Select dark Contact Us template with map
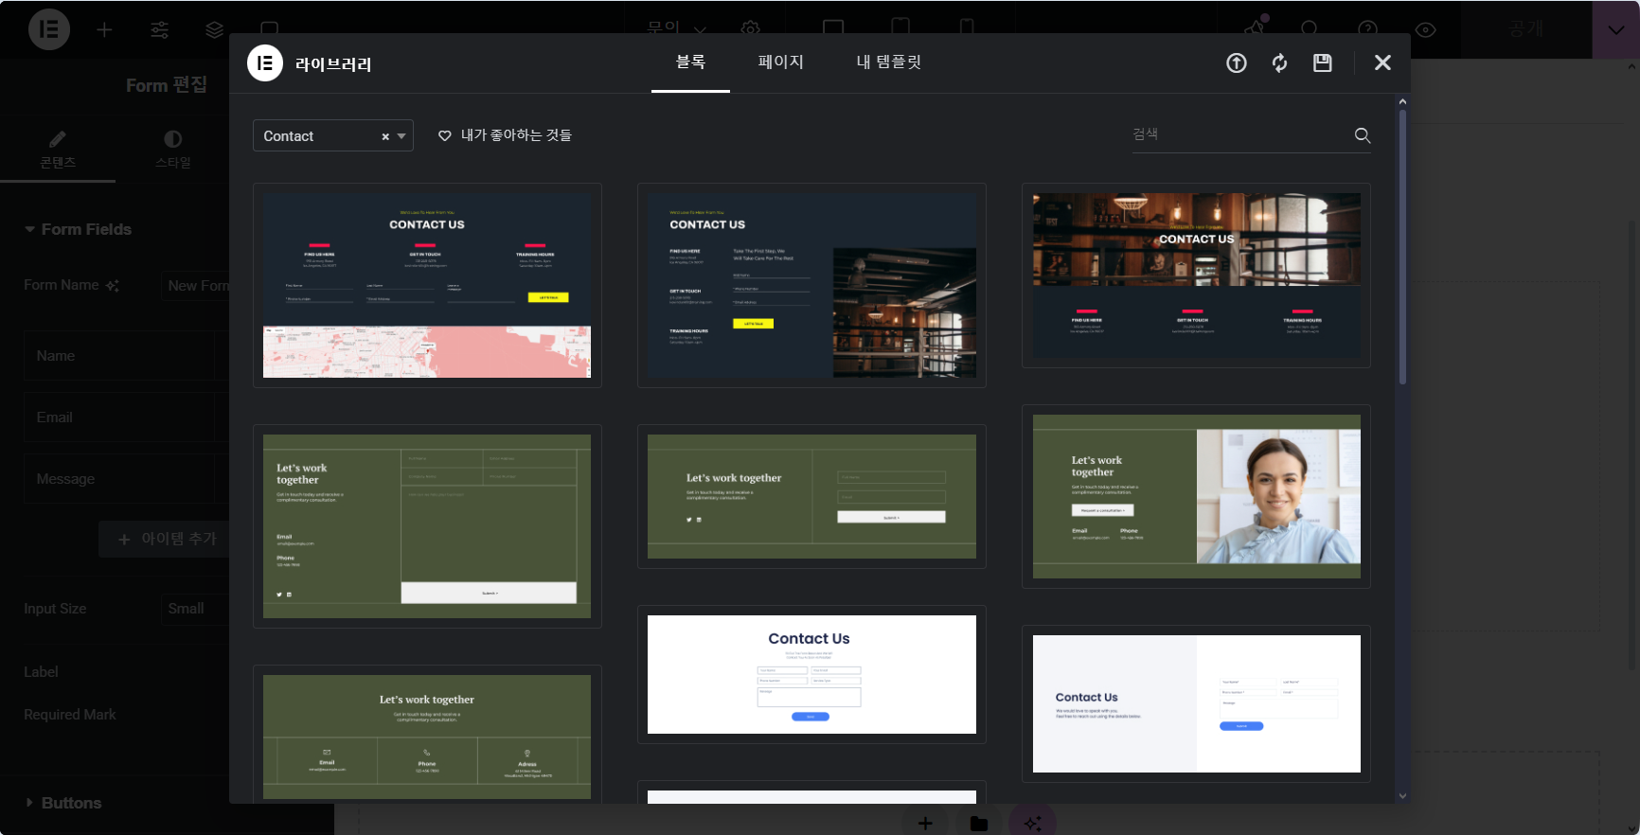Screen dimensions: 1640x835 (427, 285)
